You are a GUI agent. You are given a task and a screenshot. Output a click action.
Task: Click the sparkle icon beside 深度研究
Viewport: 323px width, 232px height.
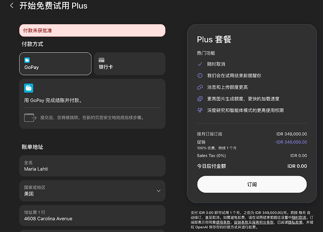click(x=200, y=110)
